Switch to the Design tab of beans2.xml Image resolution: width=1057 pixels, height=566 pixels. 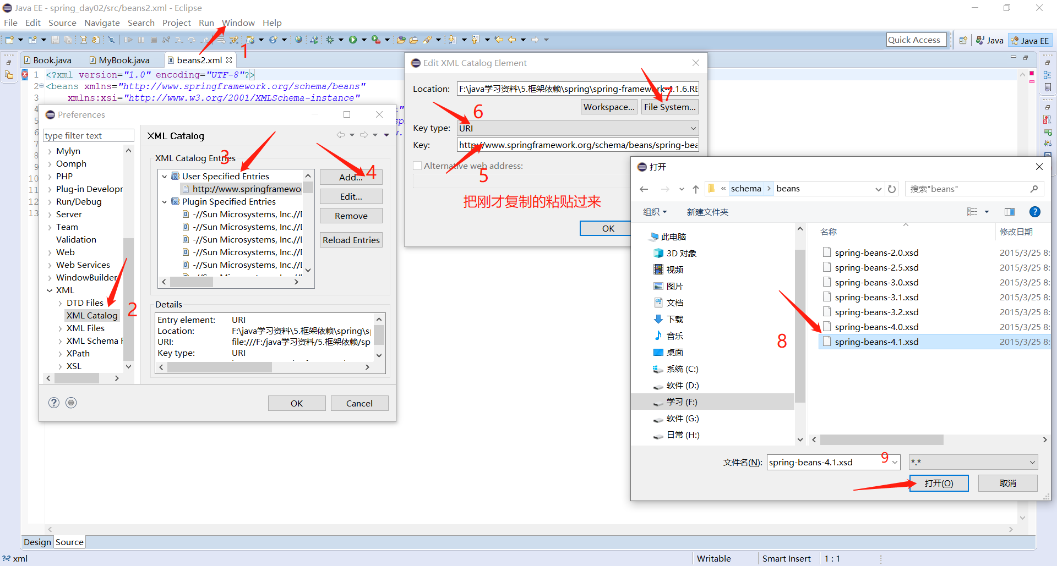(37, 542)
